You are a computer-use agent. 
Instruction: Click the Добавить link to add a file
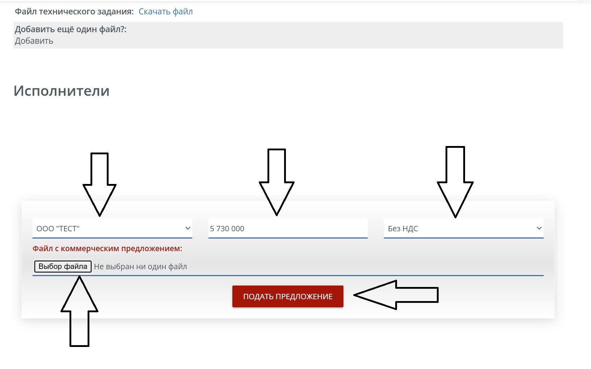pos(34,41)
